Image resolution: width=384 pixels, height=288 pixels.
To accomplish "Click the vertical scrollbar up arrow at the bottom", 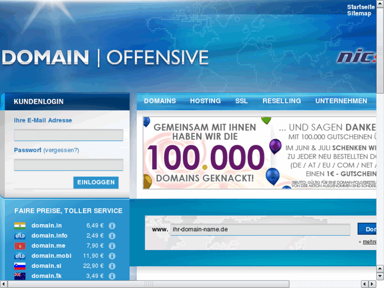I will tap(380, 268).
